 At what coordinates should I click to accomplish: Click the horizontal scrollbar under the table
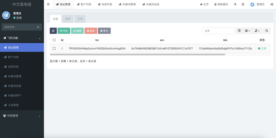point(137,54)
